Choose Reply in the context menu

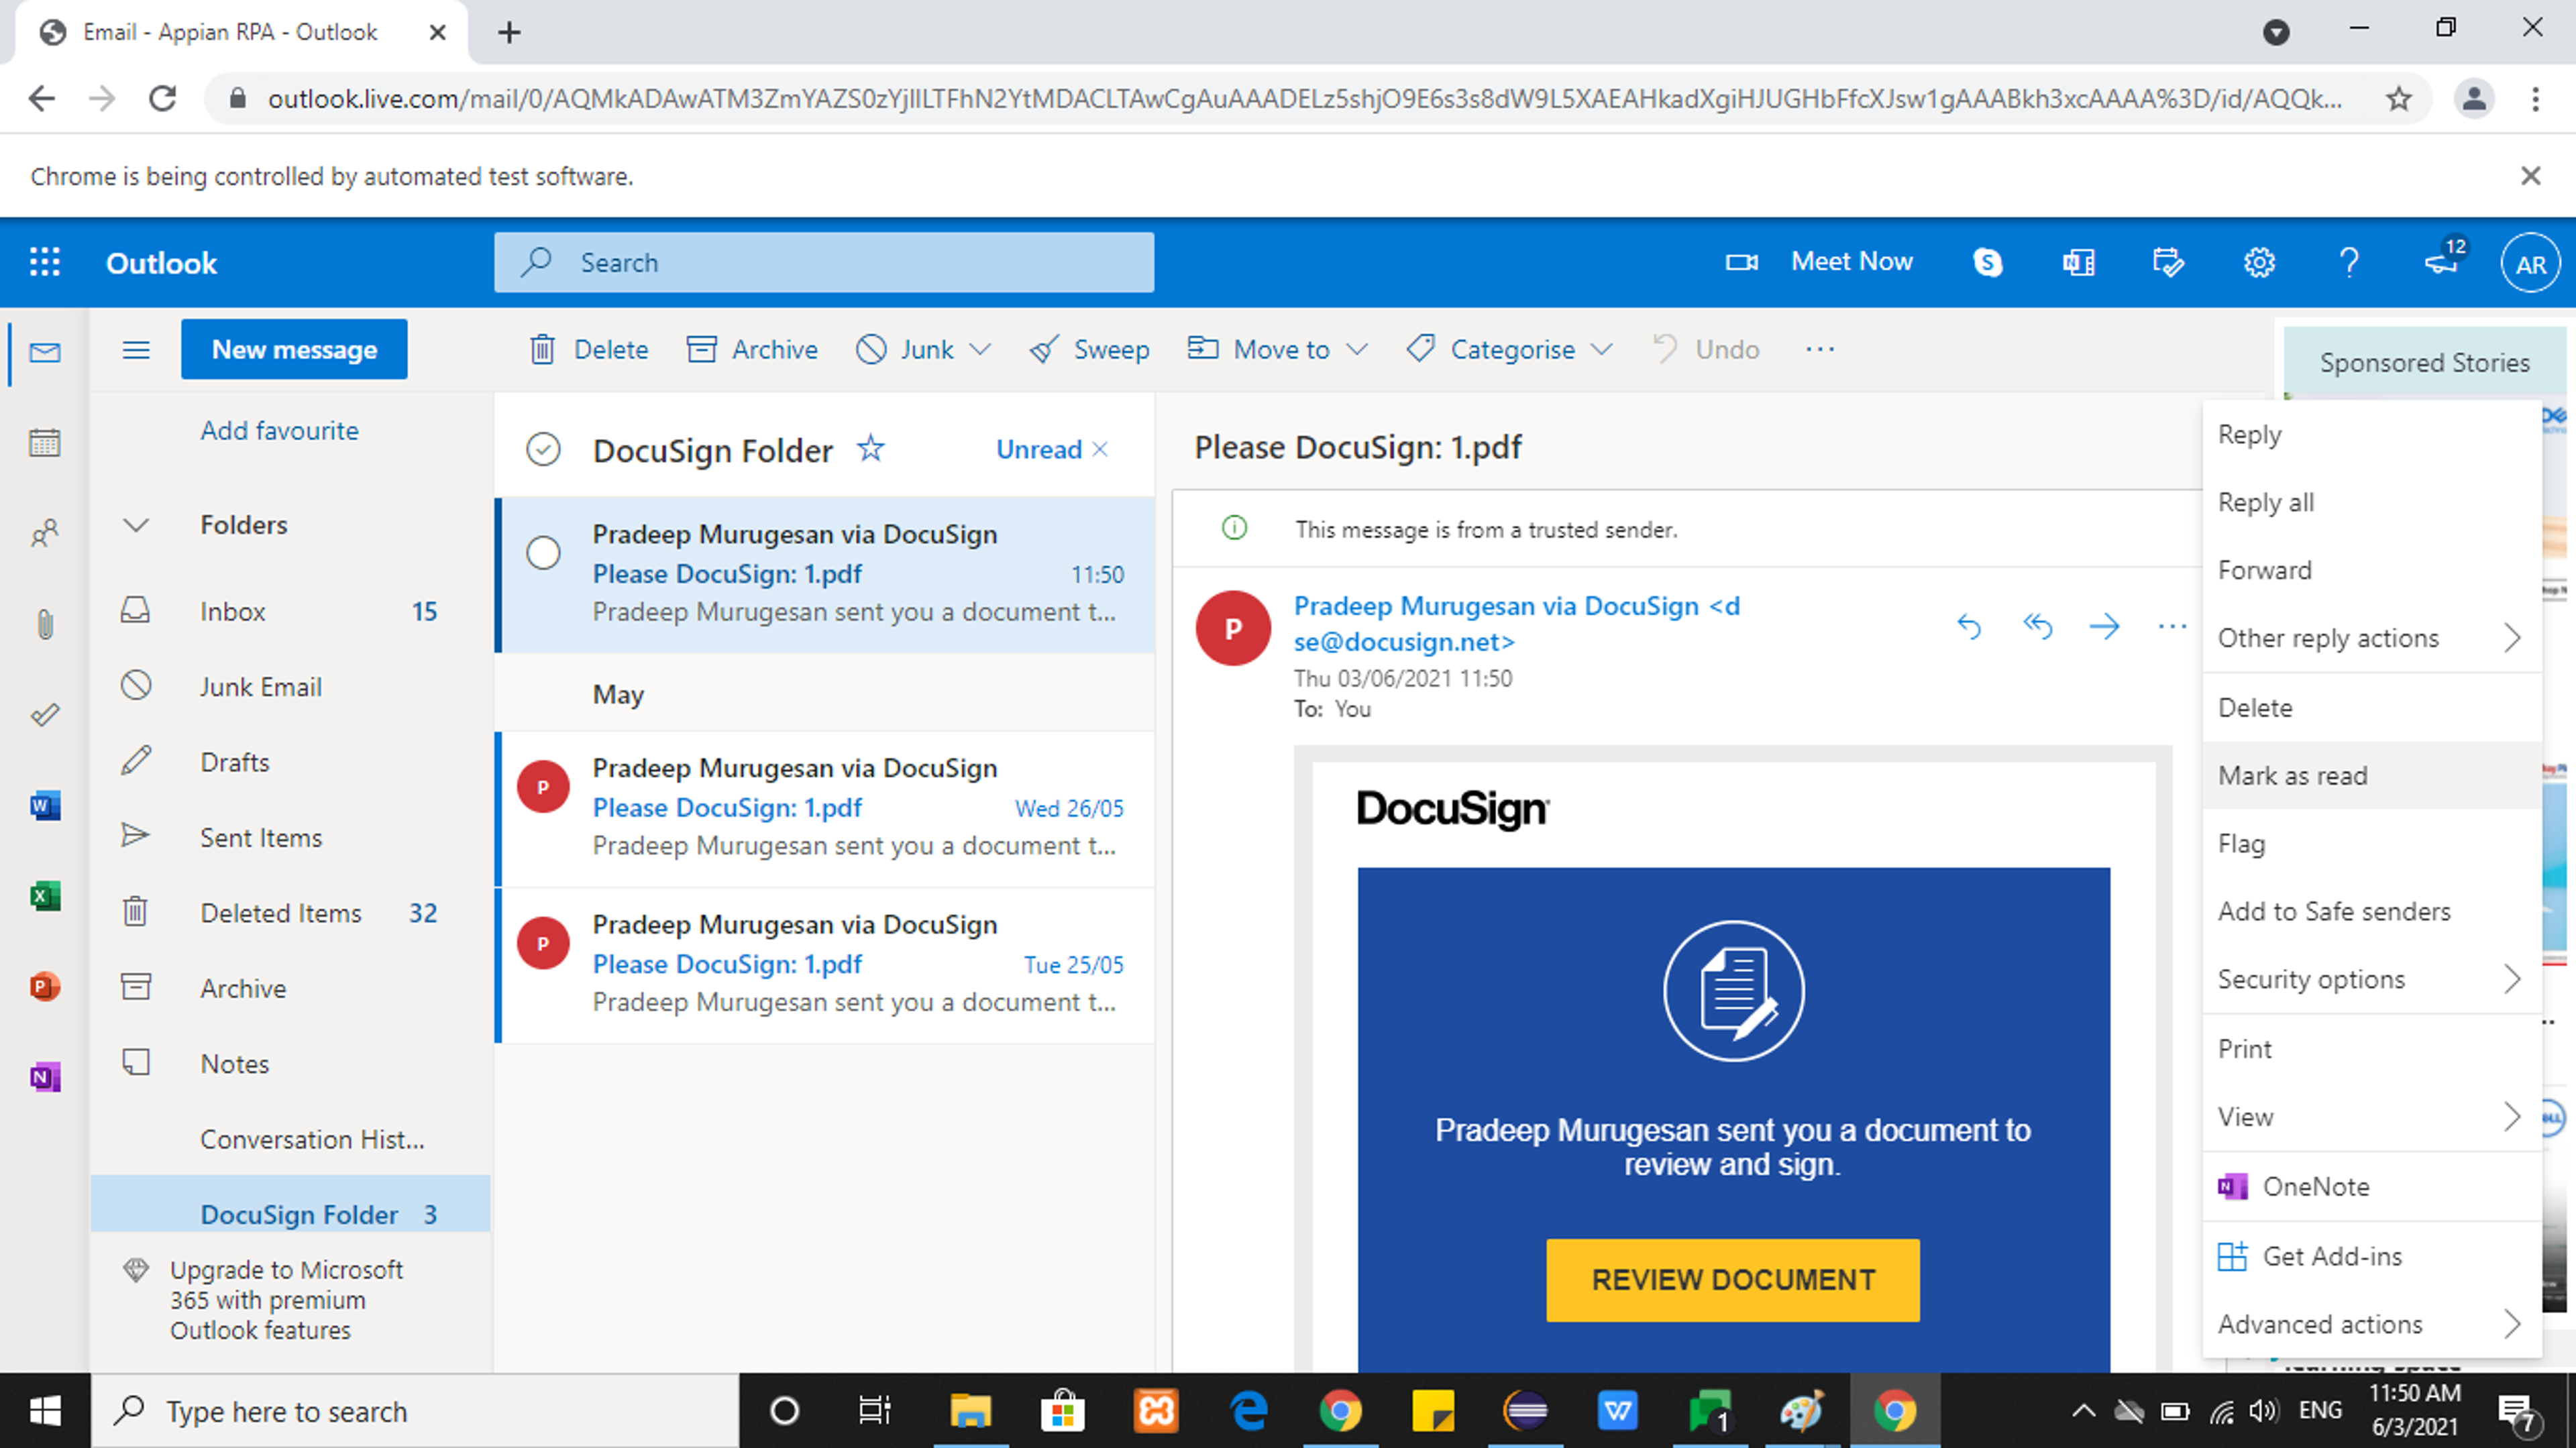(x=2371, y=434)
